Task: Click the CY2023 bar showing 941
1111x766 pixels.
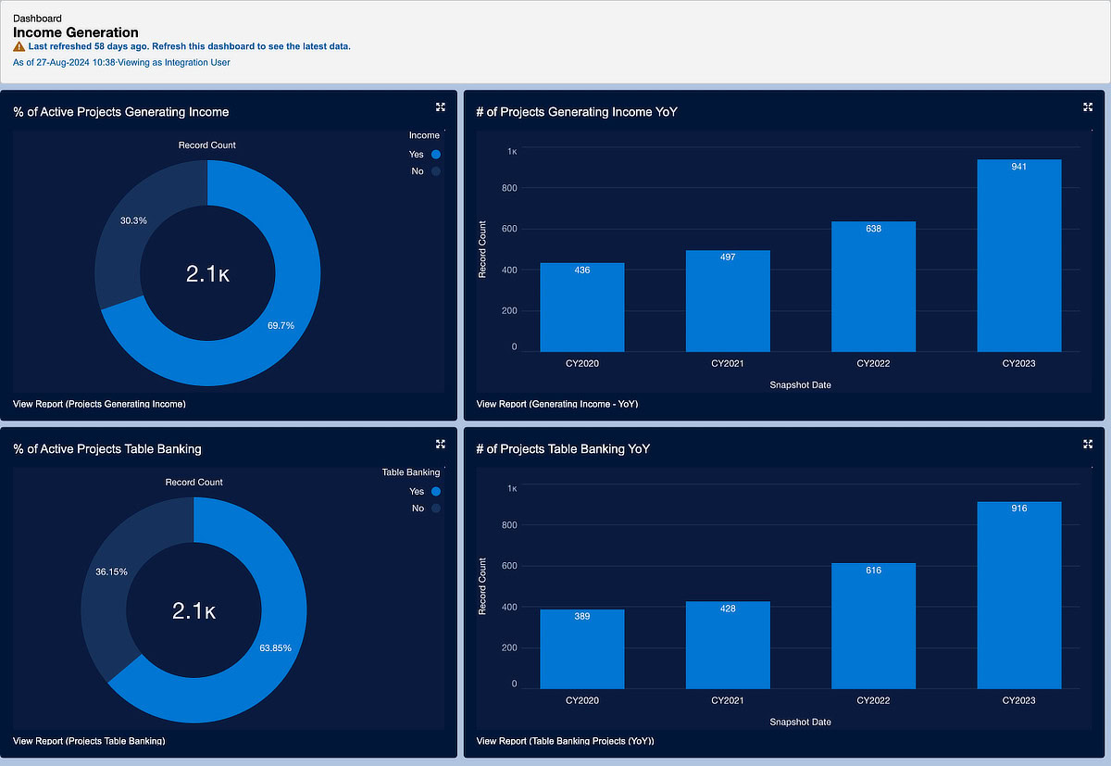Action: [x=1019, y=256]
